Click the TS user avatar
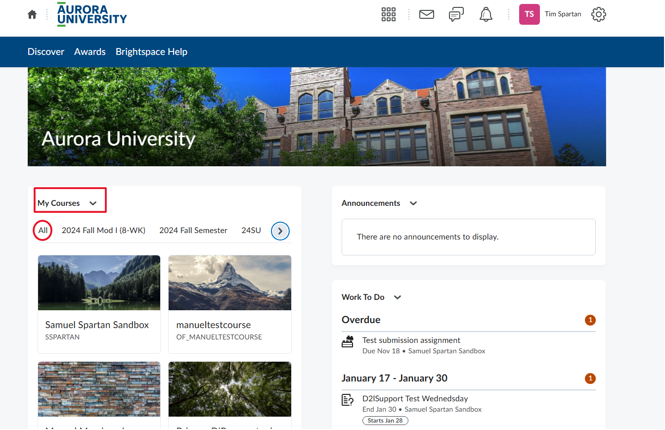 (x=529, y=14)
